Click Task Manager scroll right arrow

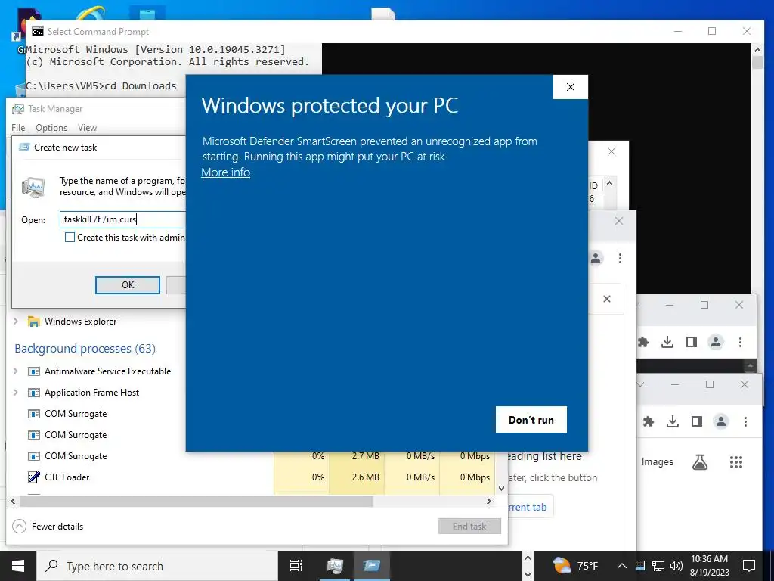coord(489,501)
